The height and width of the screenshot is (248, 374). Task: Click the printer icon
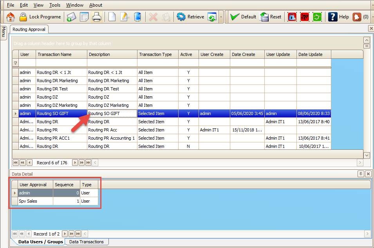[97, 17]
